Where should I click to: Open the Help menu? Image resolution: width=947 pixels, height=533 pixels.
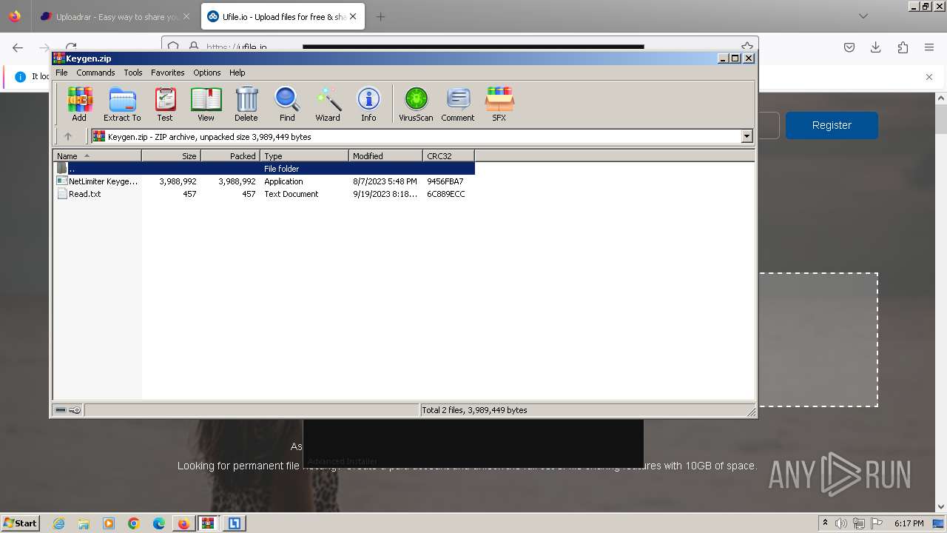coord(237,73)
